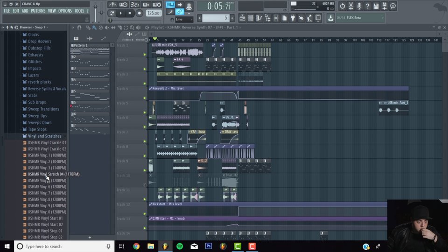Switch pattern/song mode button

coord(112,13)
